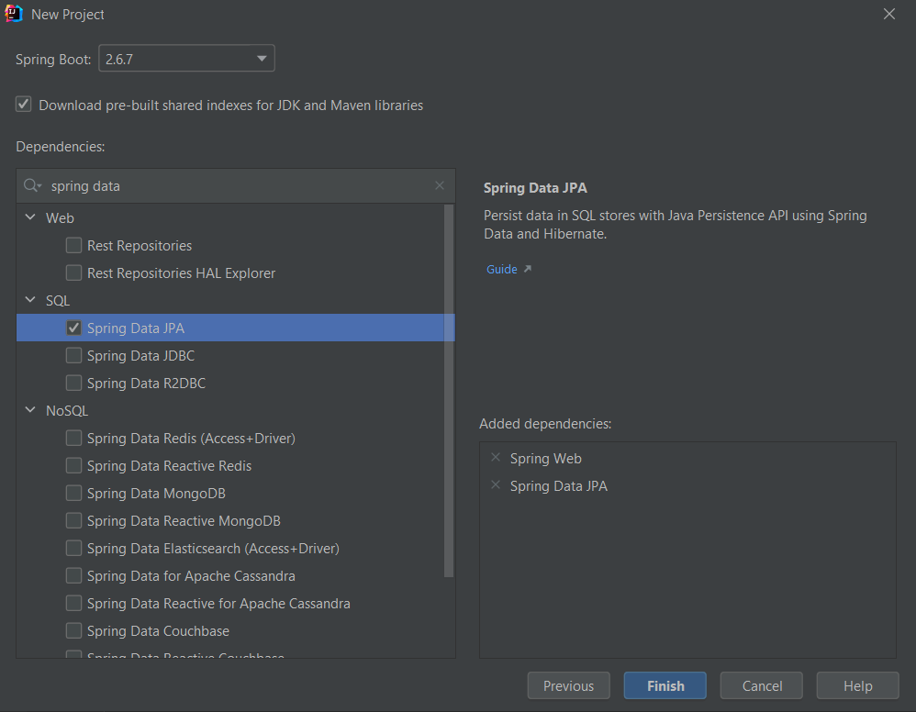
Task: Collapse the SQL dependency section
Action: pyautogui.click(x=30, y=300)
